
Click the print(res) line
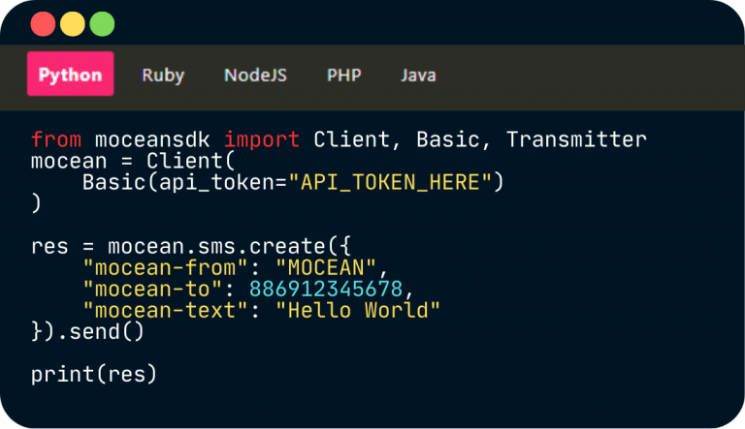pyautogui.click(x=93, y=374)
